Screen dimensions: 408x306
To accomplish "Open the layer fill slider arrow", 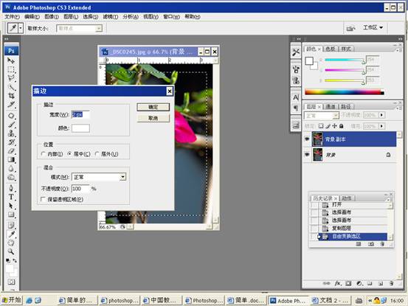I will point(381,126).
